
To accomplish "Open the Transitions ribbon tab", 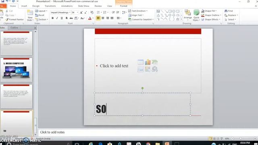I will click(x=50, y=6).
